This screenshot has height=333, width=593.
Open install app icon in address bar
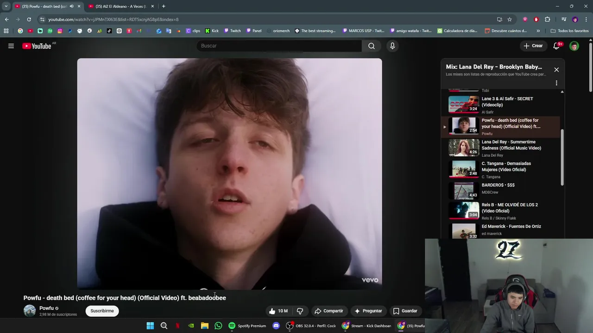pyautogui.click(x=499, y=19)
